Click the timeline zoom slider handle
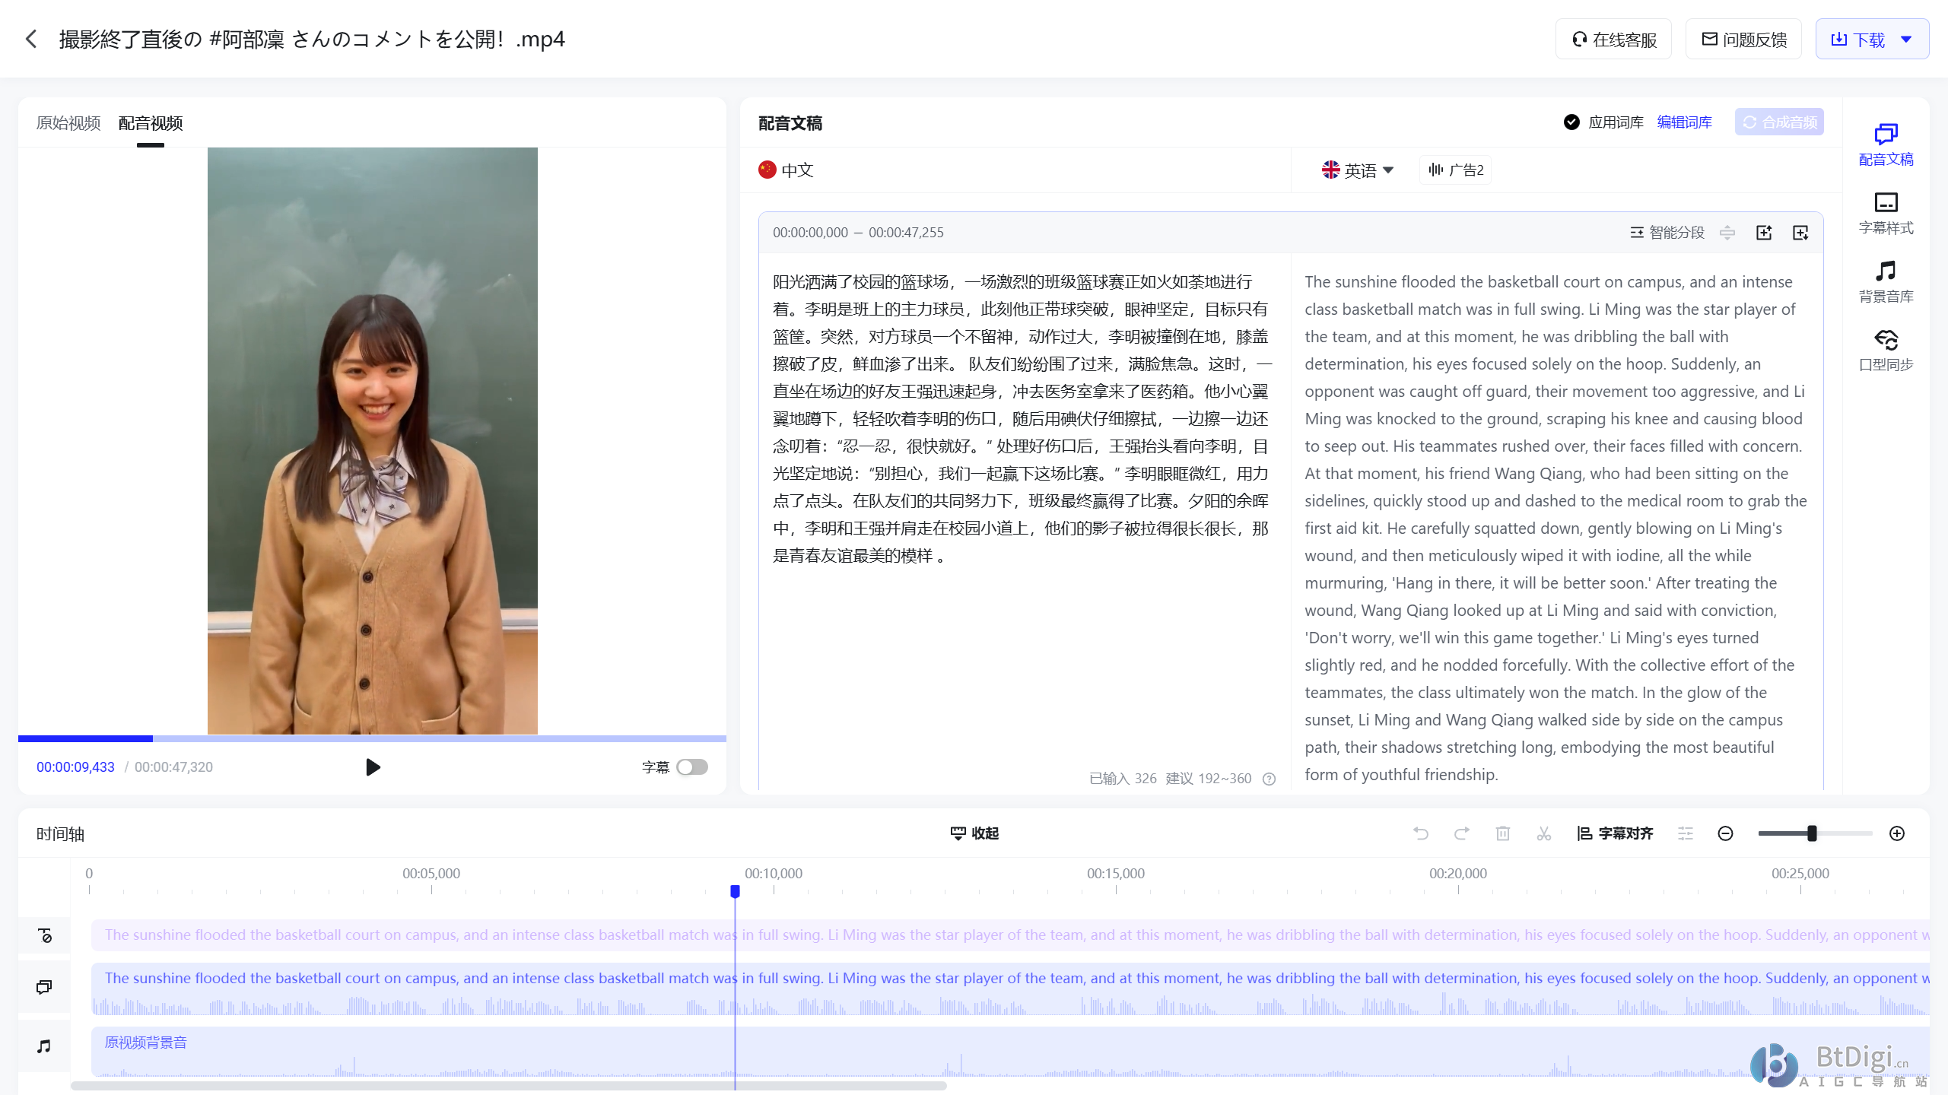Image resolution: width=1948 pixels, height=1095 pixels. (x=1812, y=833)
